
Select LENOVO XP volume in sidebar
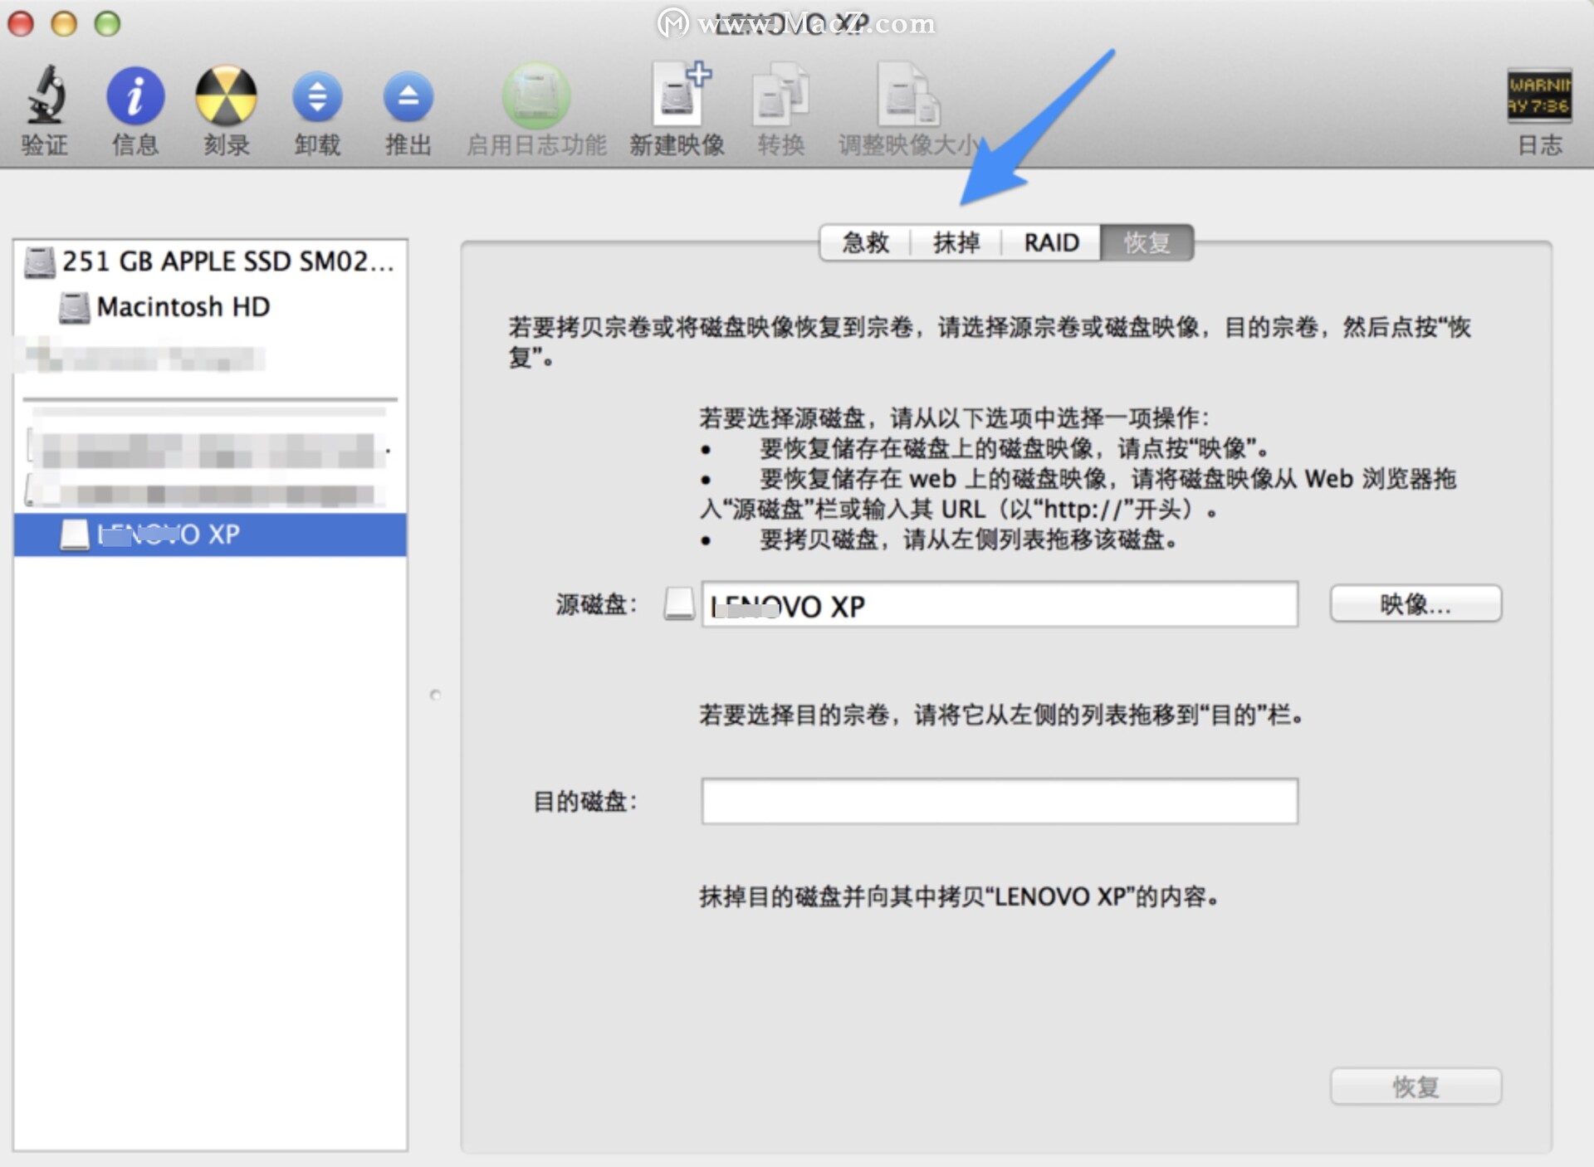point(210,535)
